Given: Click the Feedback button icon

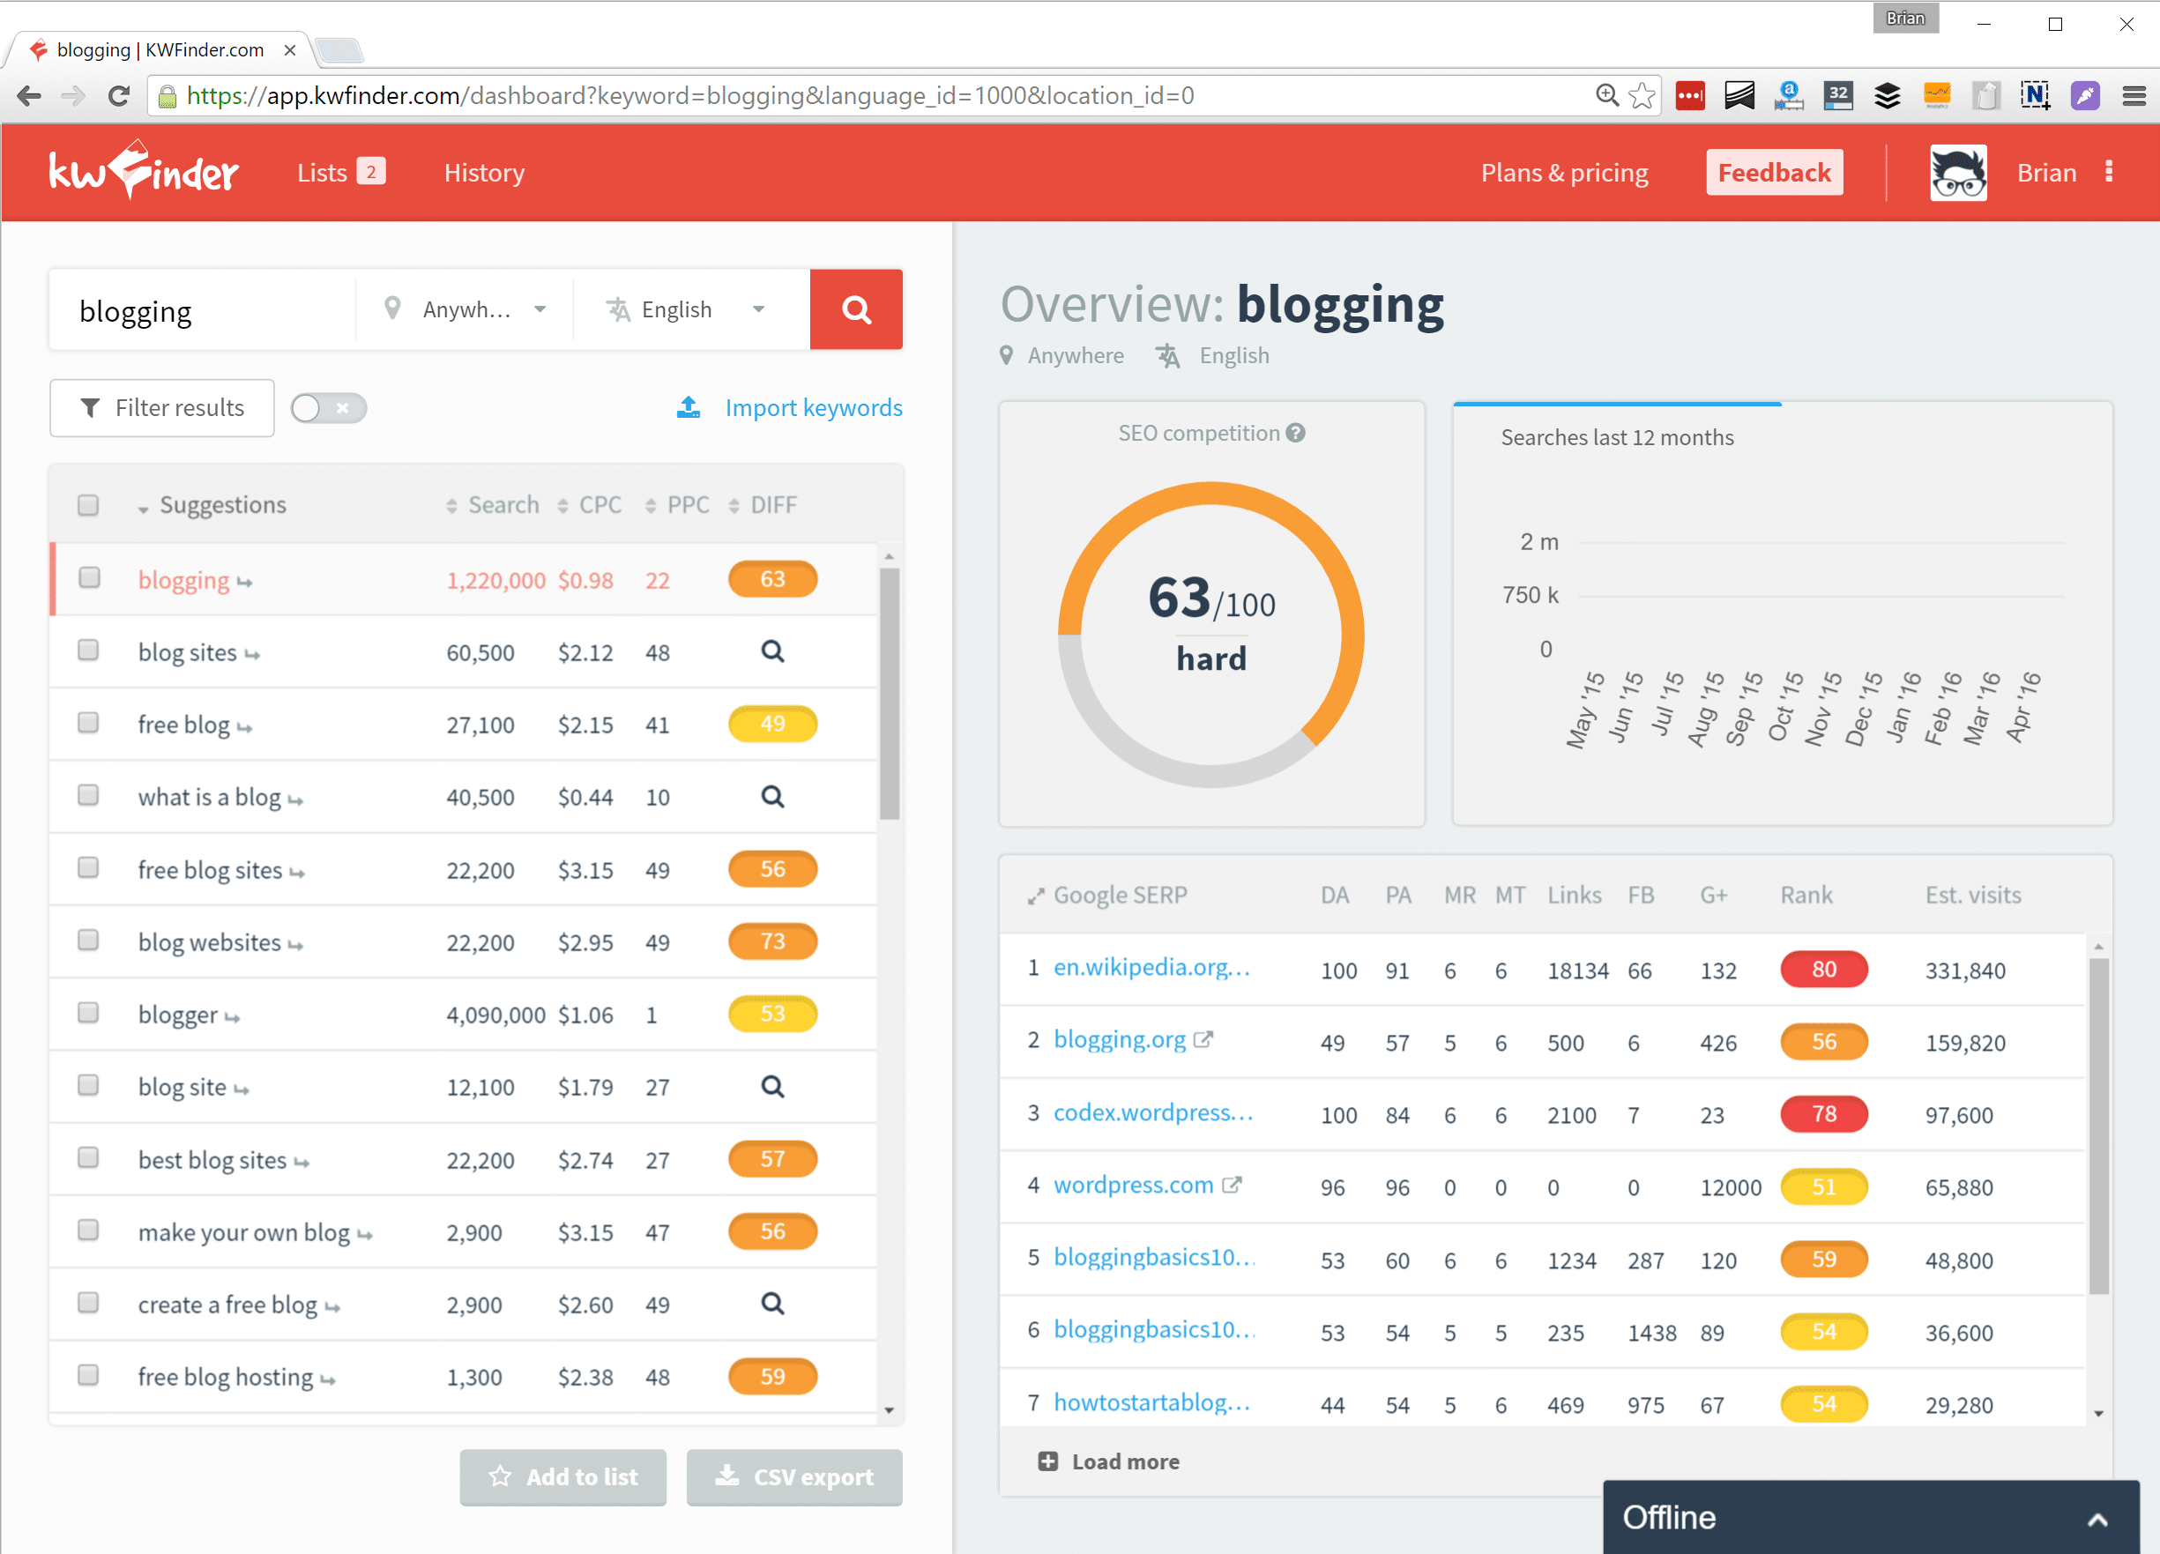Looking at the screenshot, I should pyautogui.click(x=1774, y=173).
